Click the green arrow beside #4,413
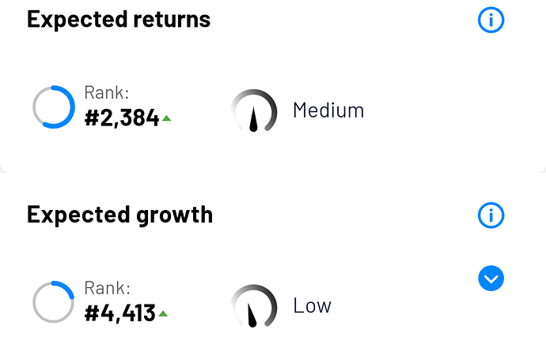546x348 pixels. [163, 313]
